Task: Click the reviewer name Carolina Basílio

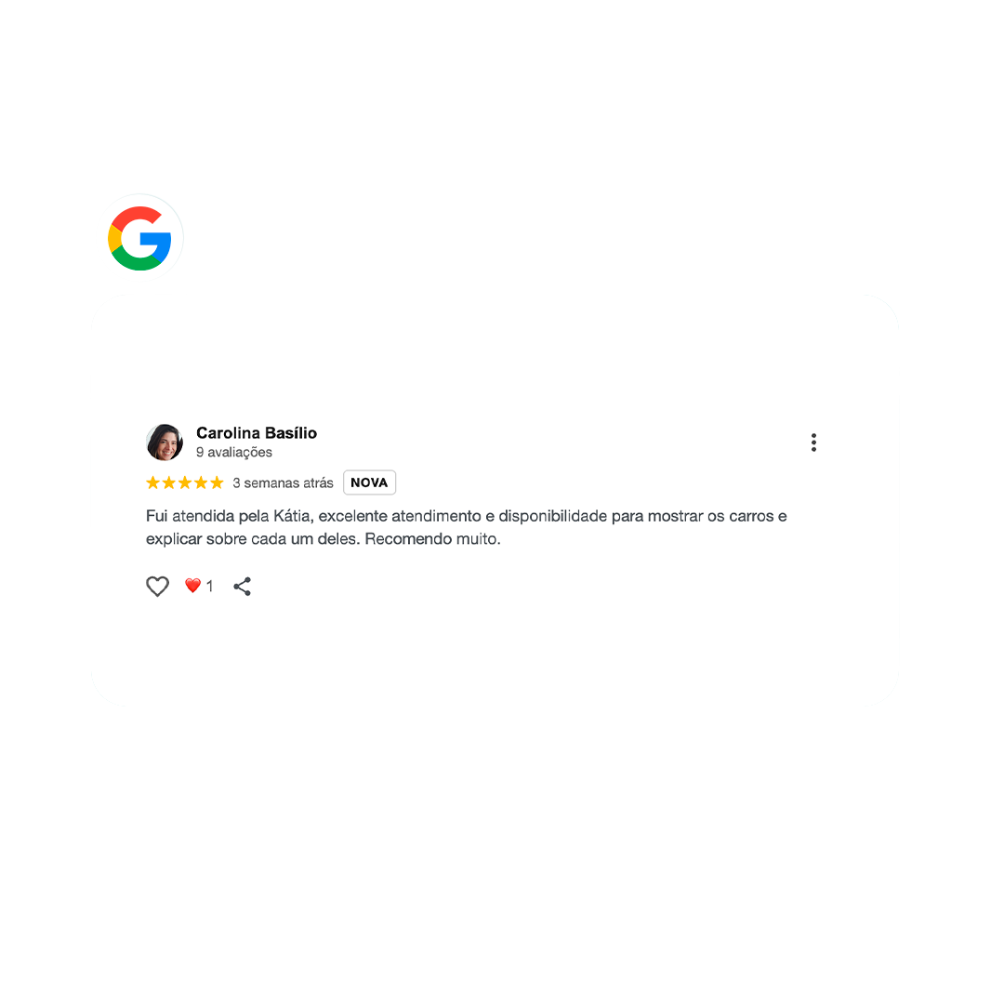Action: (x=257, y=433)
